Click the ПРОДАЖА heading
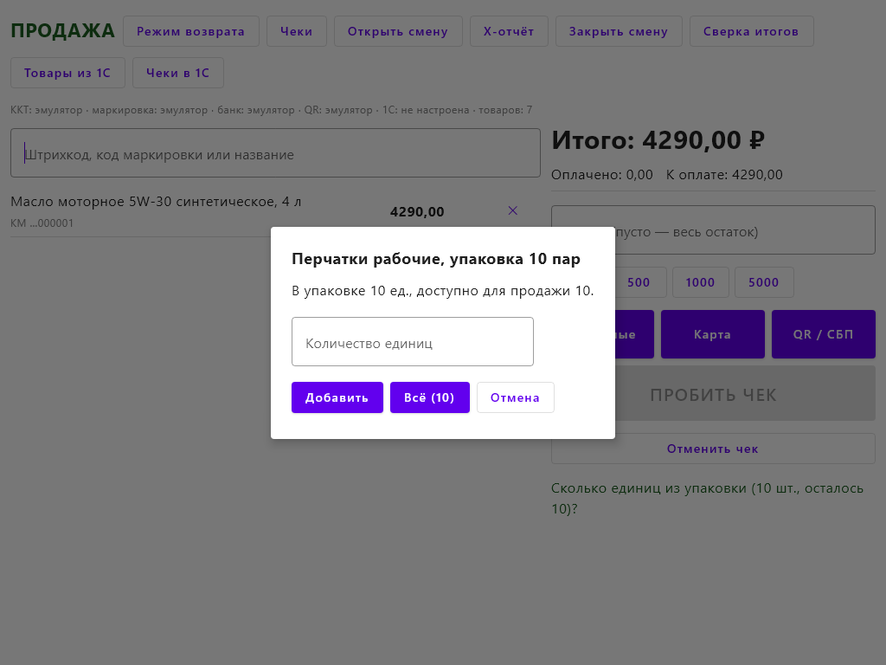The height and width of the screenshot is (665, 886). point(62,30)
